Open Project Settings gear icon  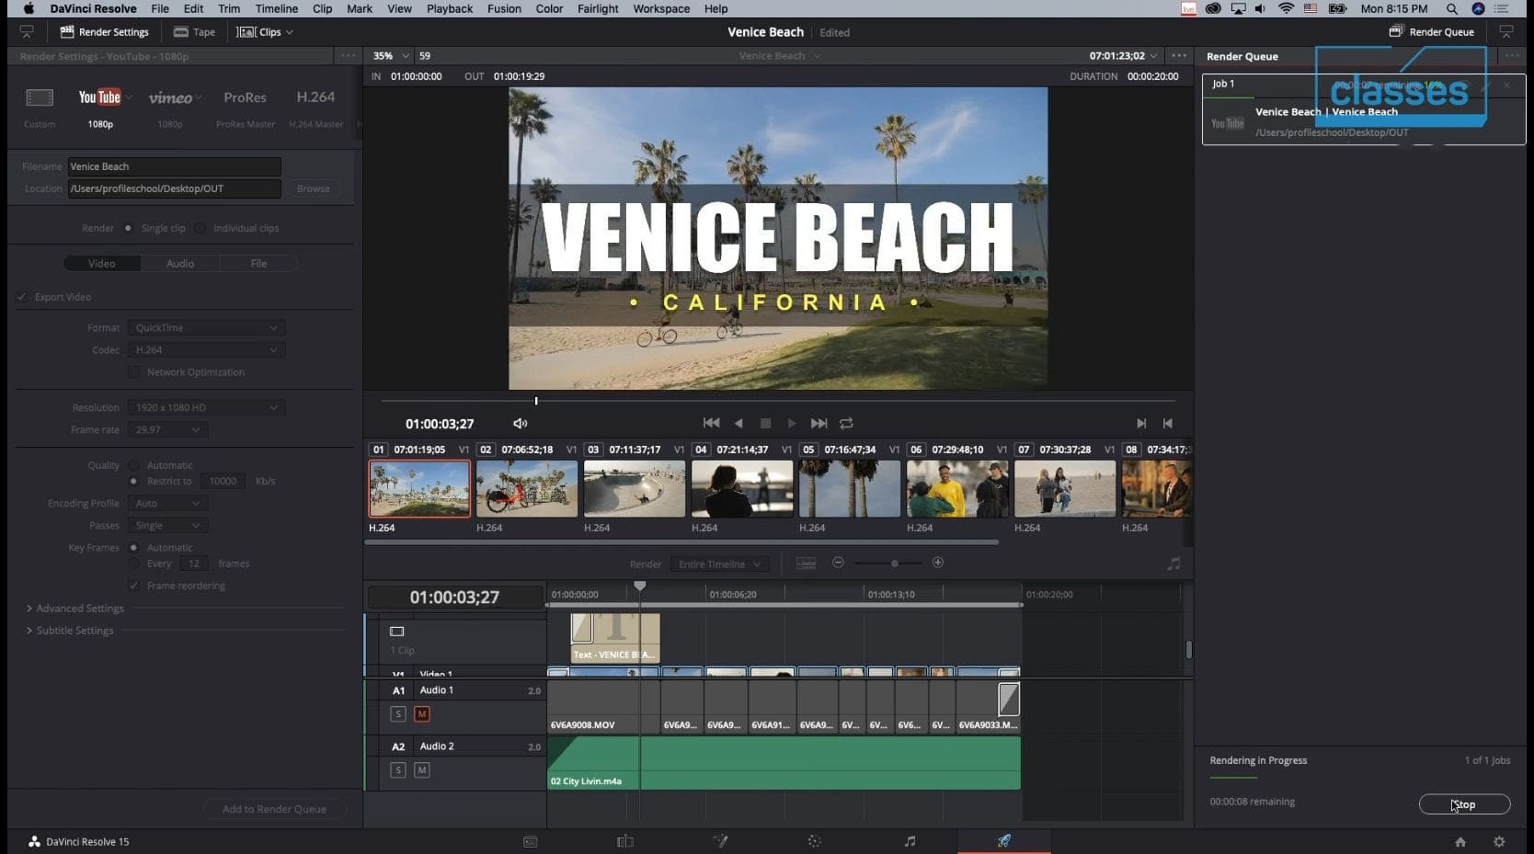(x=1499, y=842)
